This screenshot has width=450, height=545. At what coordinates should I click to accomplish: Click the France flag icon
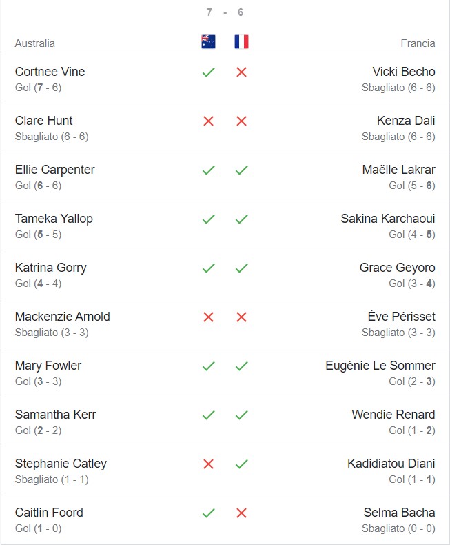click(x=241, y=42)
